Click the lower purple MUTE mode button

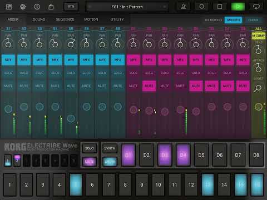(x=90, y=162)
